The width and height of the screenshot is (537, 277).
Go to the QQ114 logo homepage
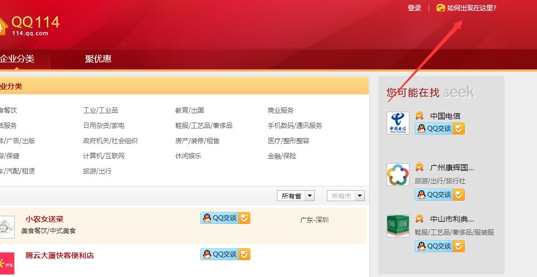tap(30, 25)
